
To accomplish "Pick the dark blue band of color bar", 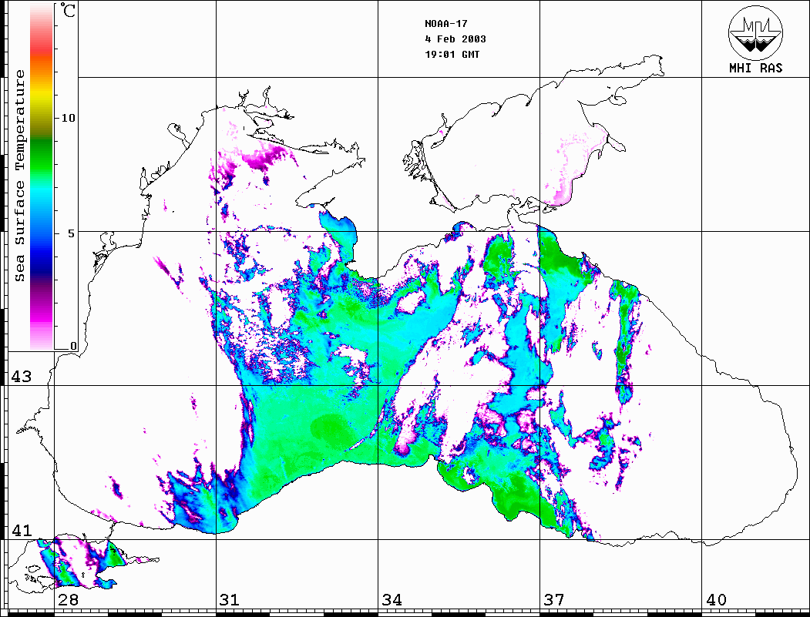I will coord(42,263).
